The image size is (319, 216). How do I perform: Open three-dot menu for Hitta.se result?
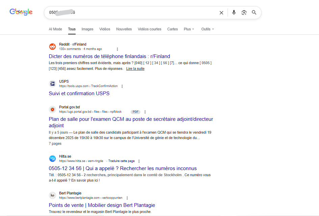click(x=139, y=161)
